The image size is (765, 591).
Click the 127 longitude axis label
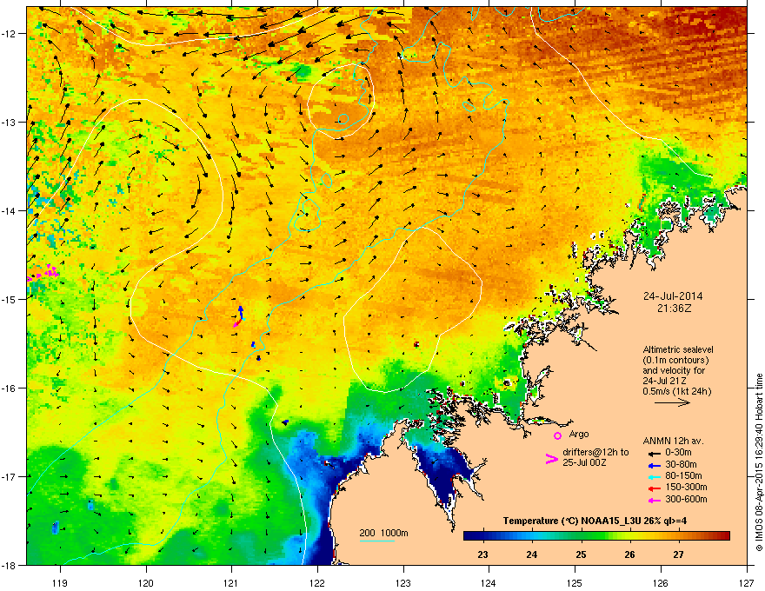pos(747,582)
